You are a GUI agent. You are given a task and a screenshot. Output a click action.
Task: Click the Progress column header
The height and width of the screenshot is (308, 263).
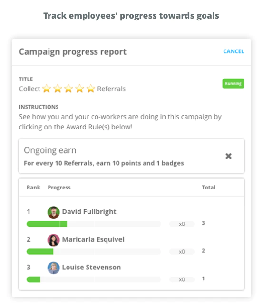click(x=59, y=188)
